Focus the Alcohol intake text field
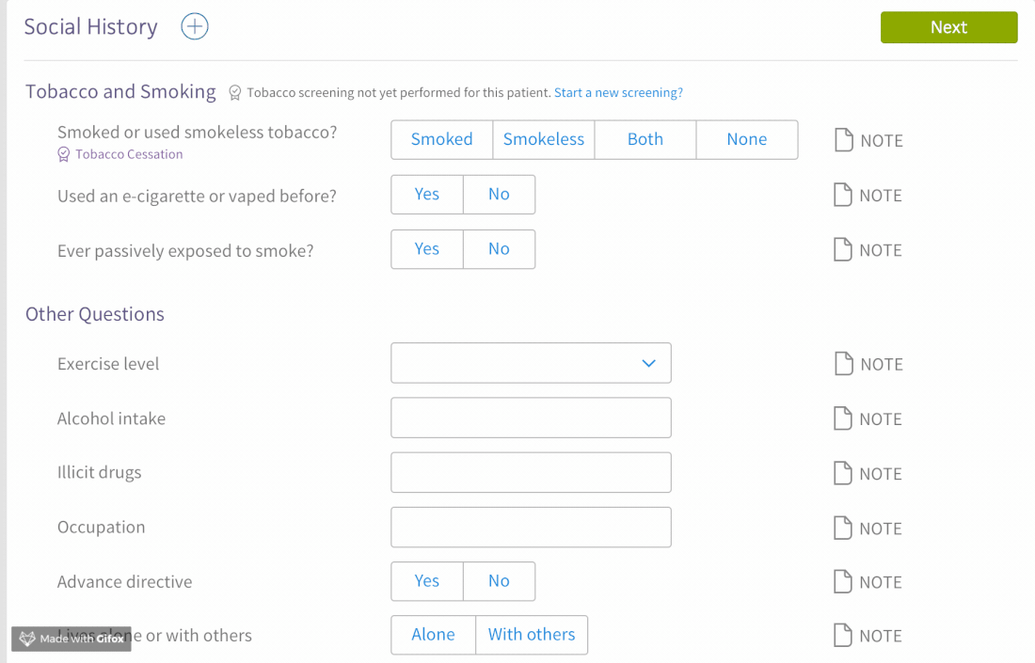Screen dimensions: 1035x663 click(531, 418)
